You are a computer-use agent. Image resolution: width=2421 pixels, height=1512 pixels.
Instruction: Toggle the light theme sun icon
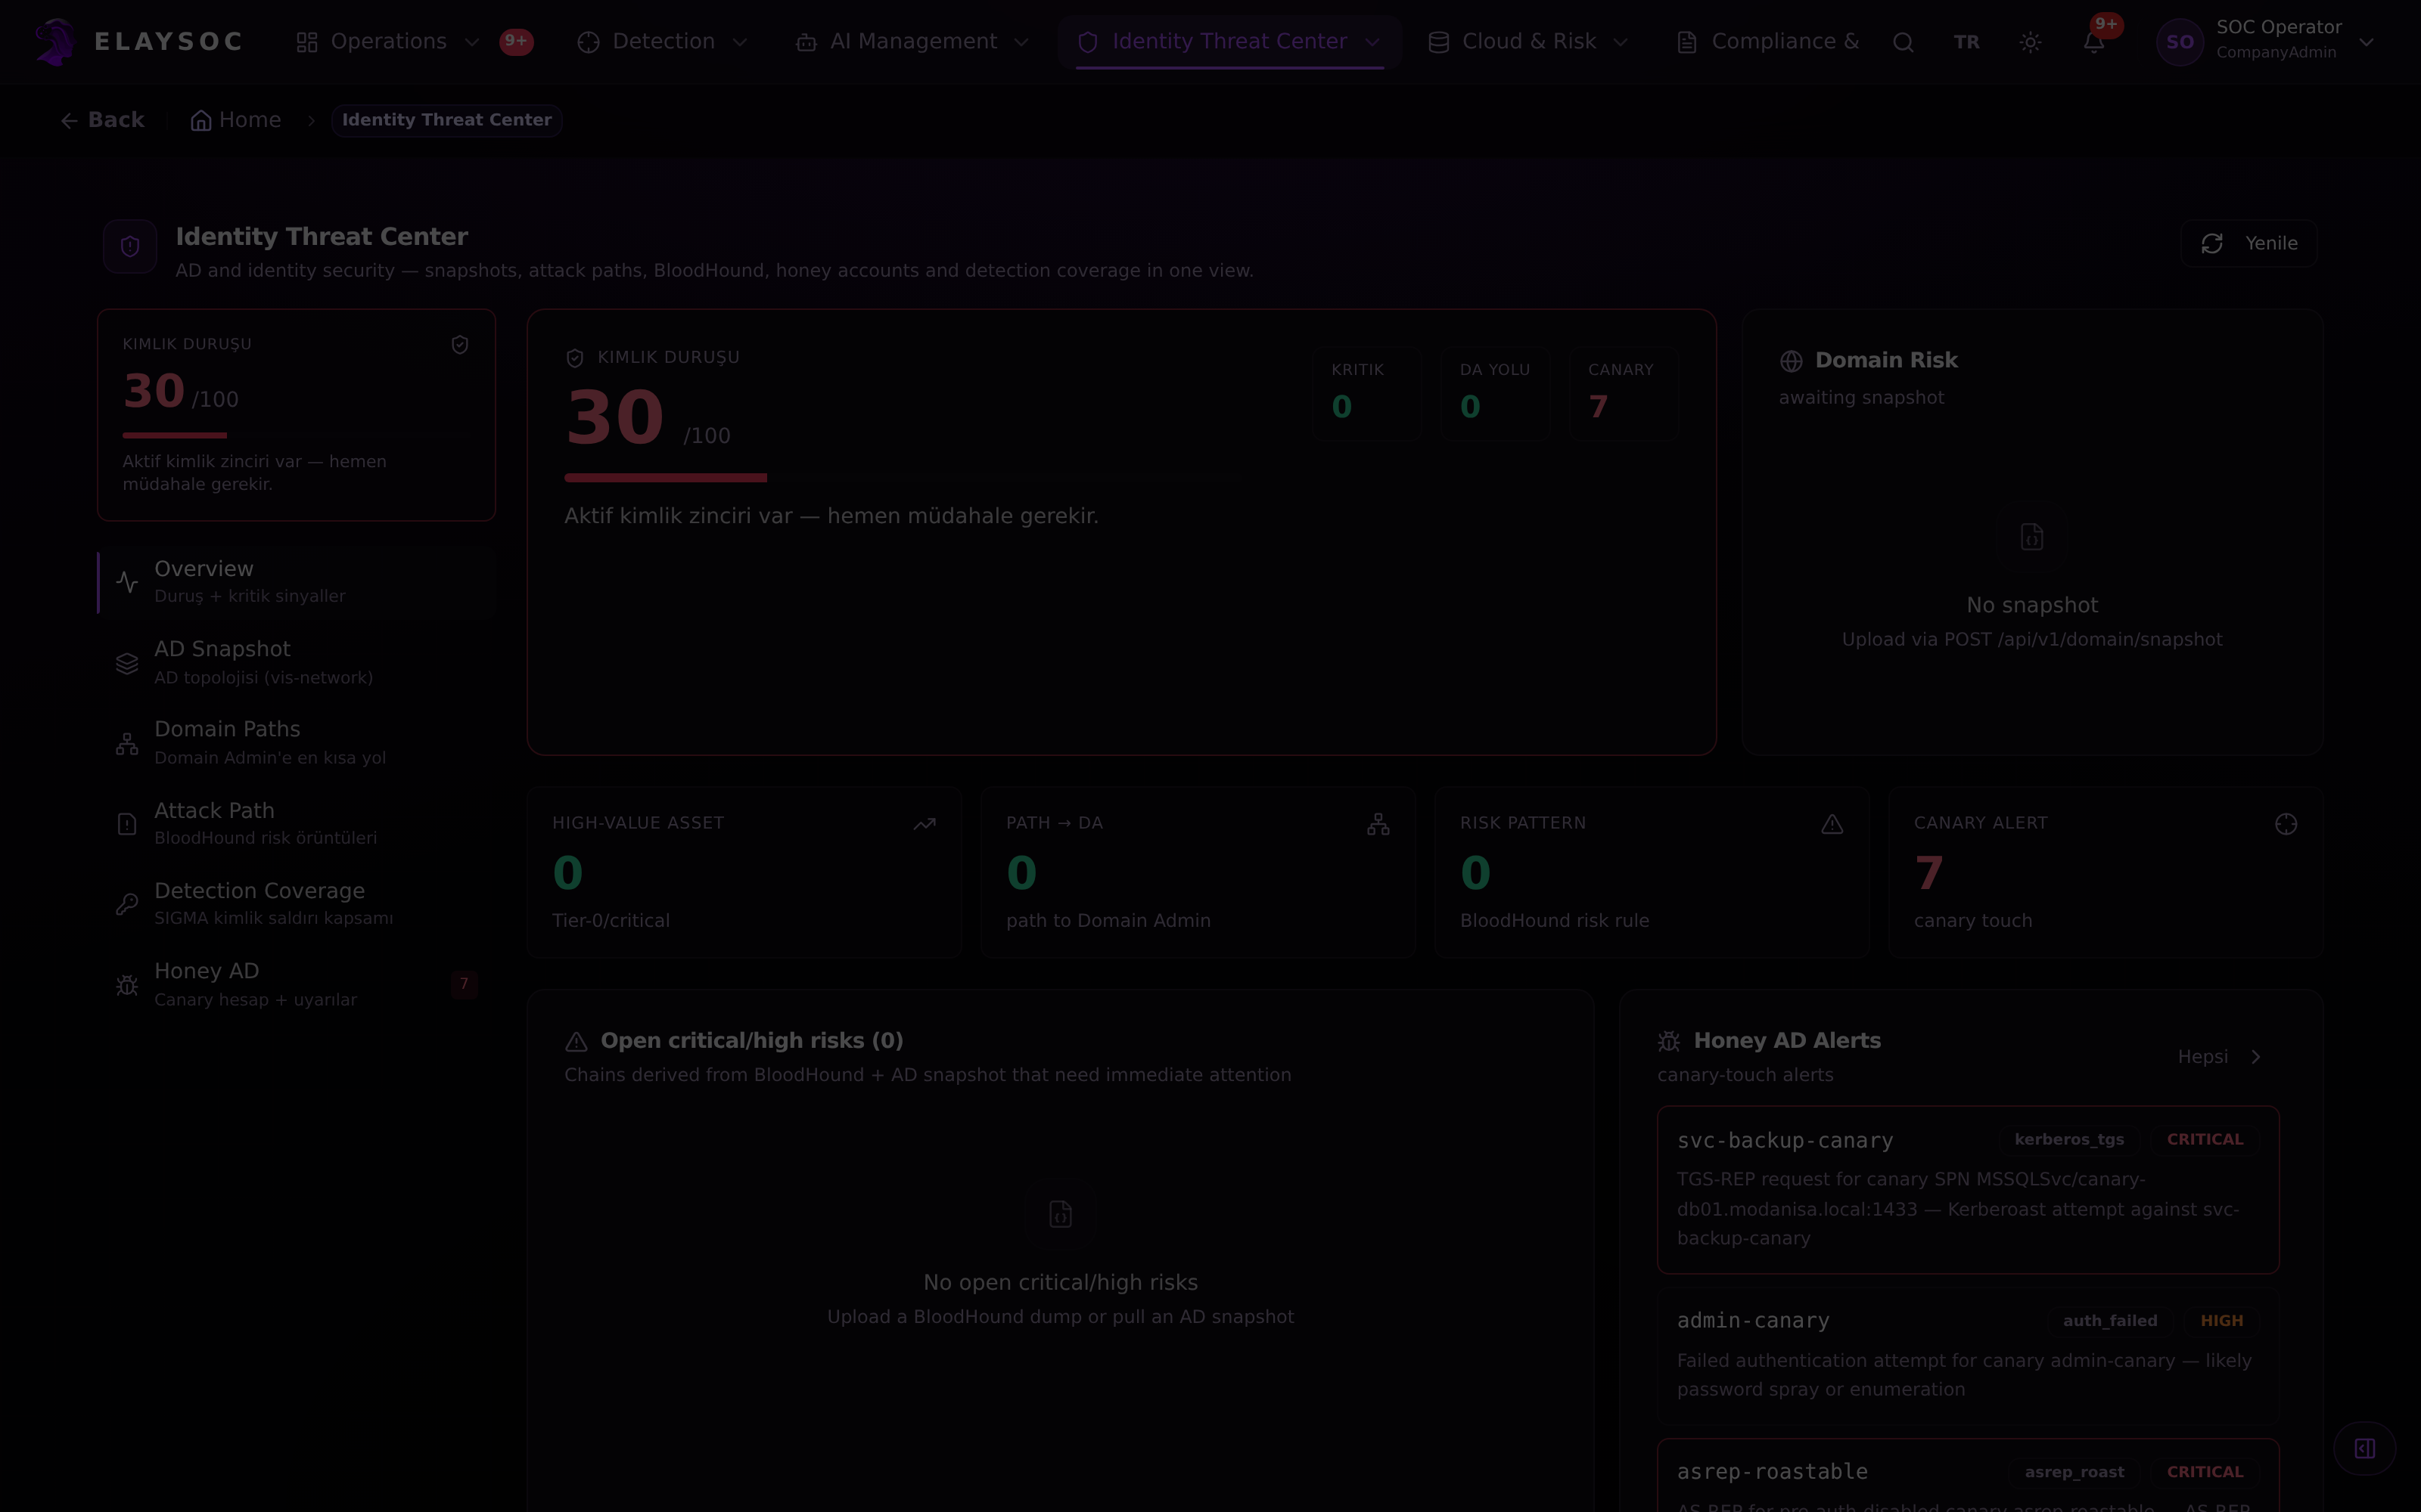click(x=2030, y=42)
